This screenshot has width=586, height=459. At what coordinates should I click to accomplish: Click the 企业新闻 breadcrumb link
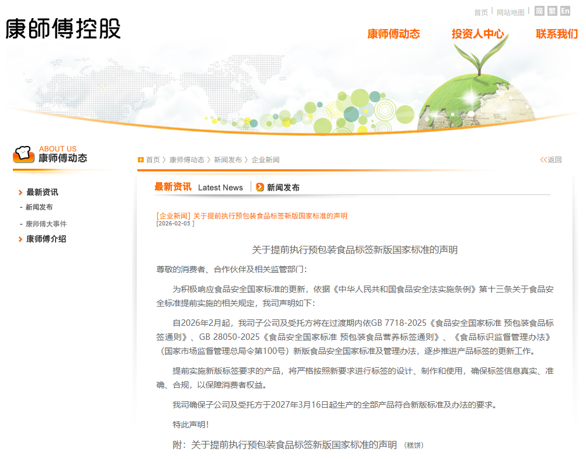(265, 159)
